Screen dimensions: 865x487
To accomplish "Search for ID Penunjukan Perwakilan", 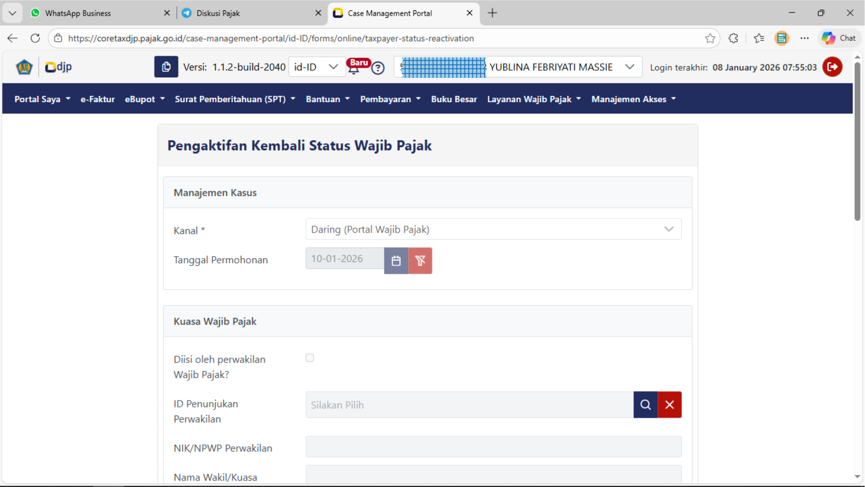I will click(x=646, y=405).
